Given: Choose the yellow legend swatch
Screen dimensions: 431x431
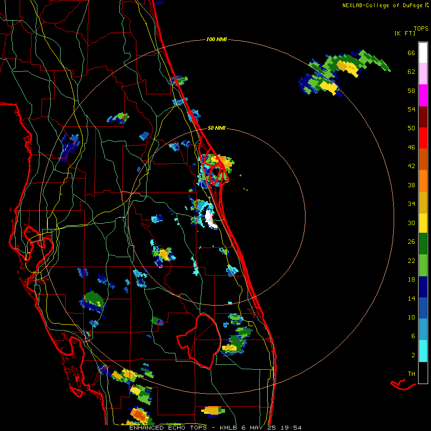Looking at the screenshot, I should tap(423, 223).
